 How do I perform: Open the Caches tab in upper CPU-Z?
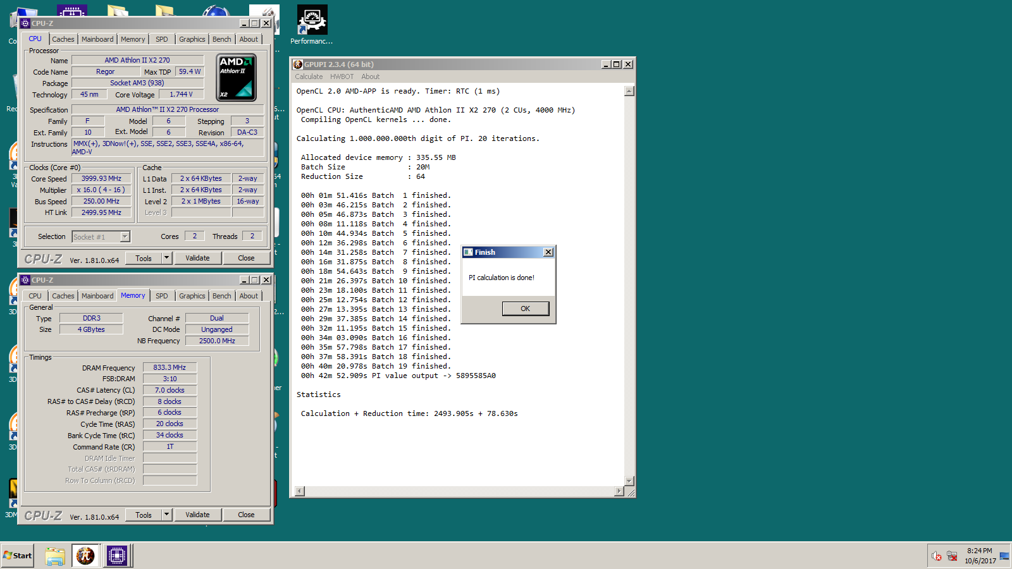pos(63,39)
